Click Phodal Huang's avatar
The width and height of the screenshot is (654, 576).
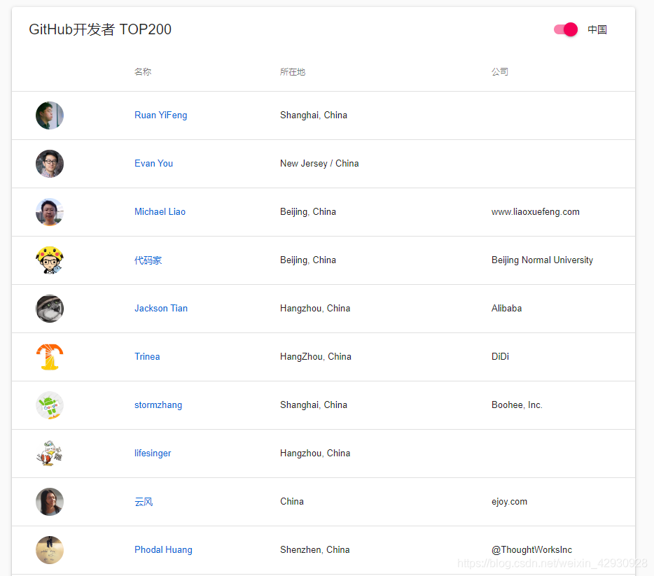[50, 550]
